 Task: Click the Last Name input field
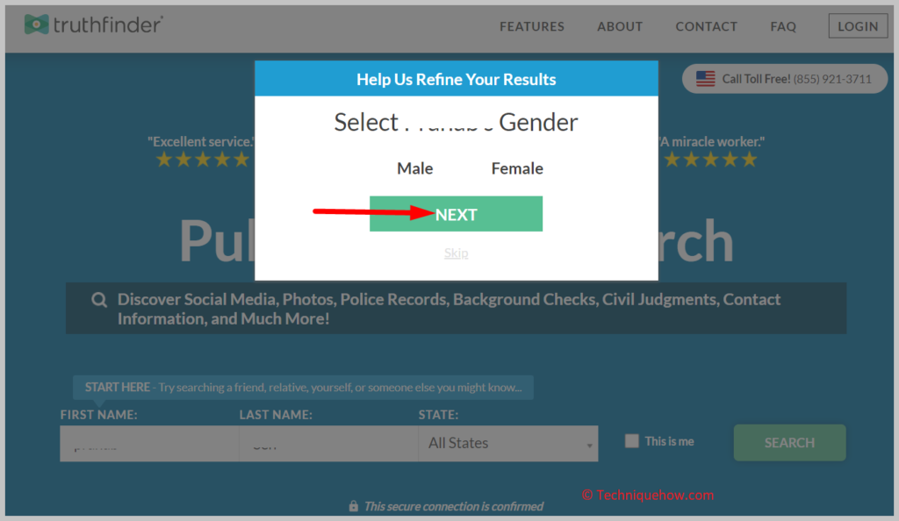[x=328, y=443]
